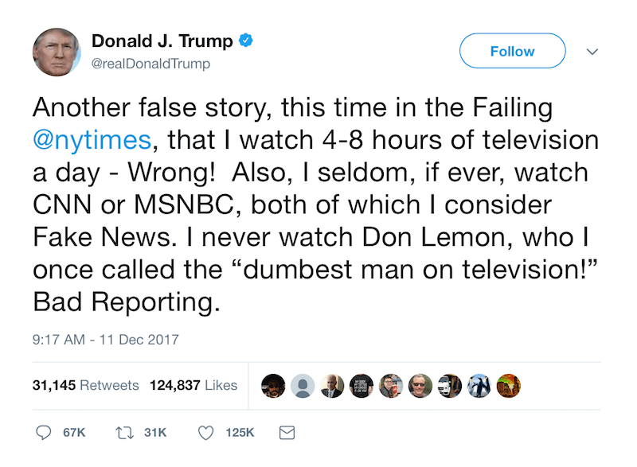Open the Donald J. Trump display name
Image resolution: width=637 pixels, height=467 pixels.
point(162,41)
